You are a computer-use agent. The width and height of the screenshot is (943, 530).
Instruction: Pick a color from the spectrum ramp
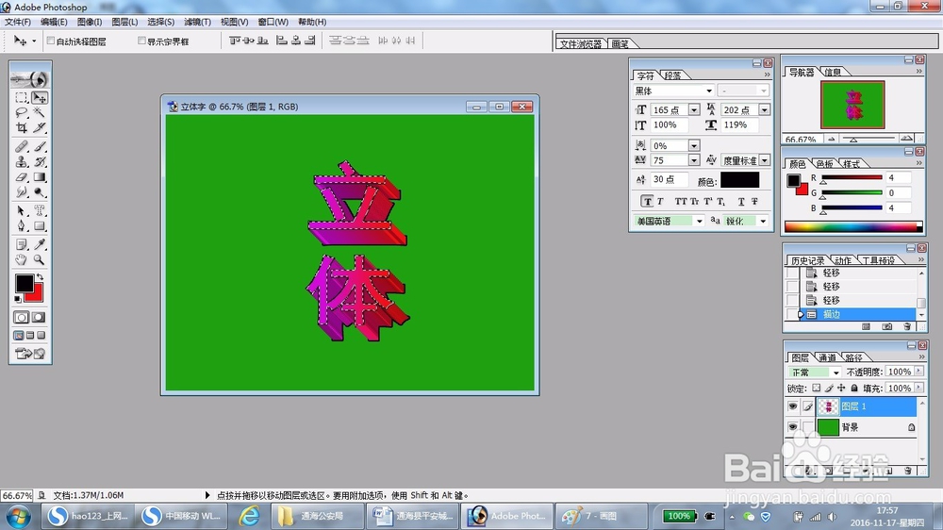[852, 226]
